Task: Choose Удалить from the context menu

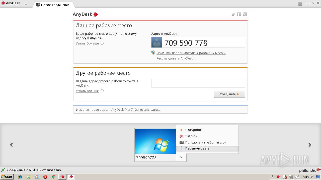Action: [x=207, y=136]
